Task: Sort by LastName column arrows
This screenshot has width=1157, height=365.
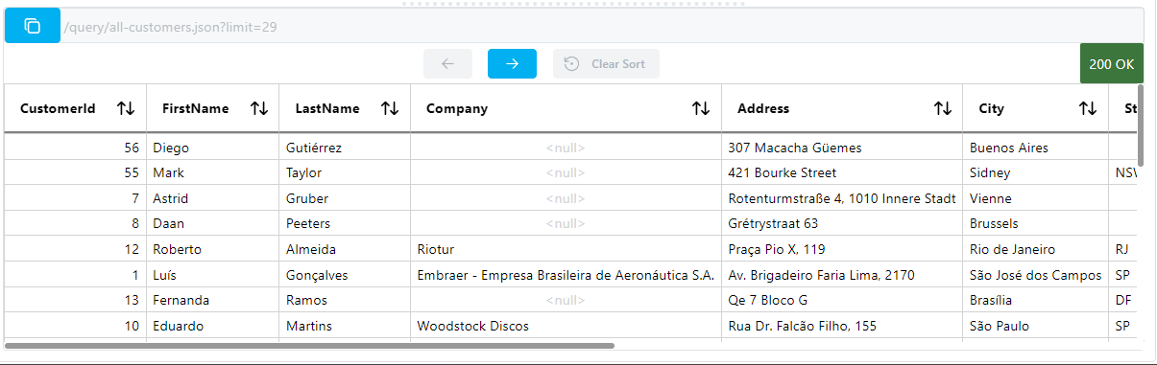Action: point(390,108)
